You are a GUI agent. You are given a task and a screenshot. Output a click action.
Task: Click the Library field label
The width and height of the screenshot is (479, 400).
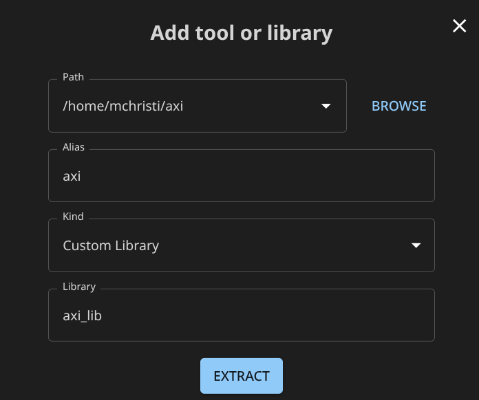point(79,287)
